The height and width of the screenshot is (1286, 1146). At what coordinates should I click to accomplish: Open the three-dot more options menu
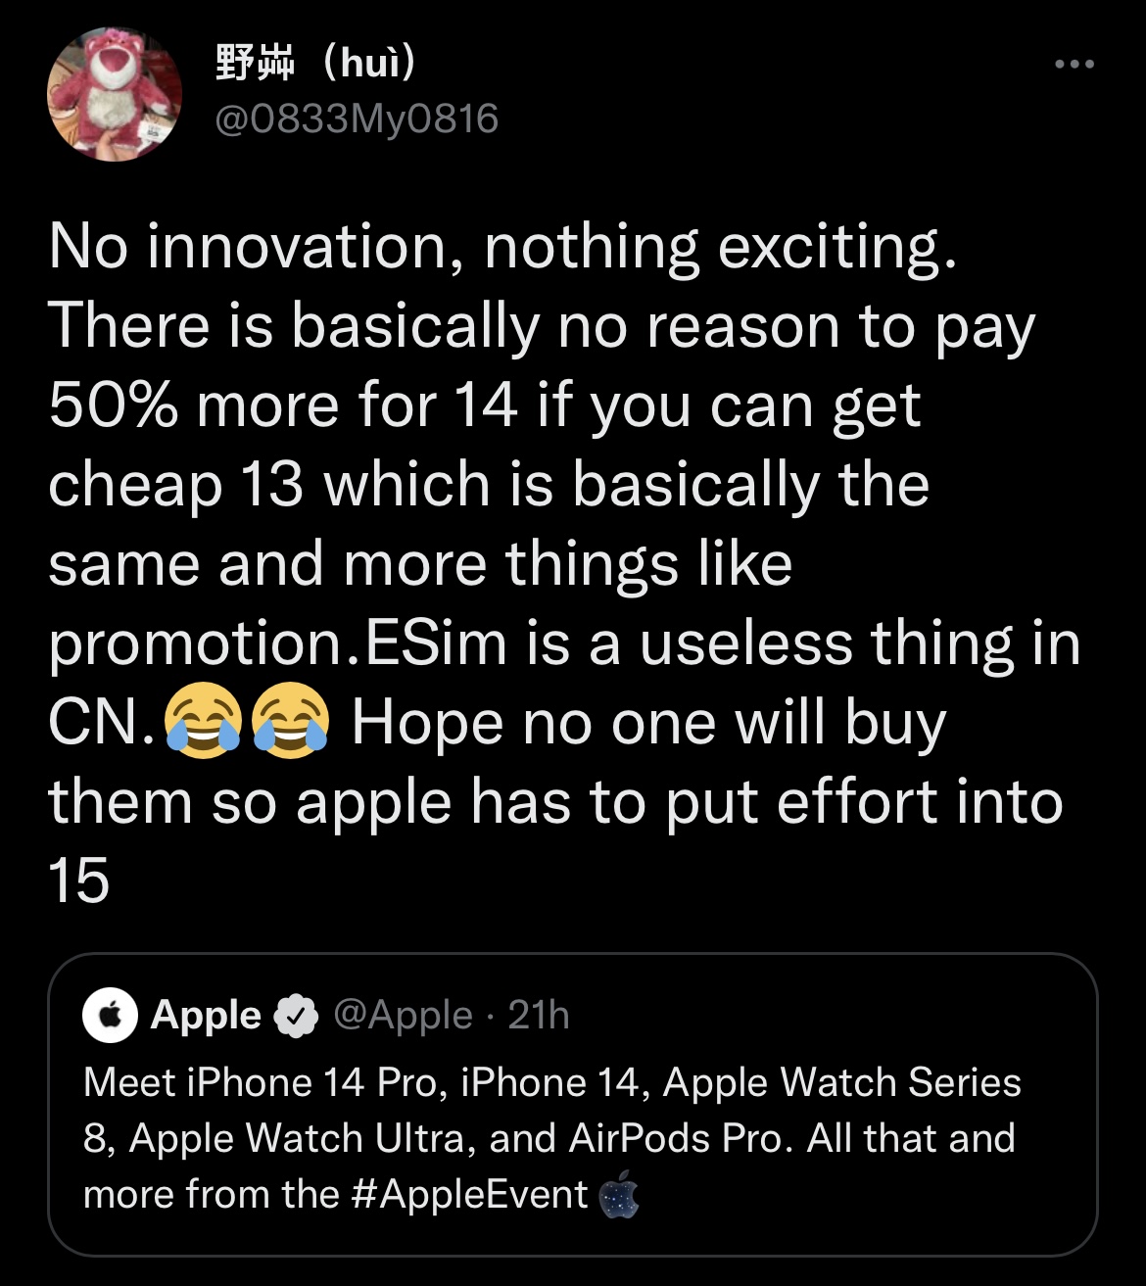click(1074, 65)
